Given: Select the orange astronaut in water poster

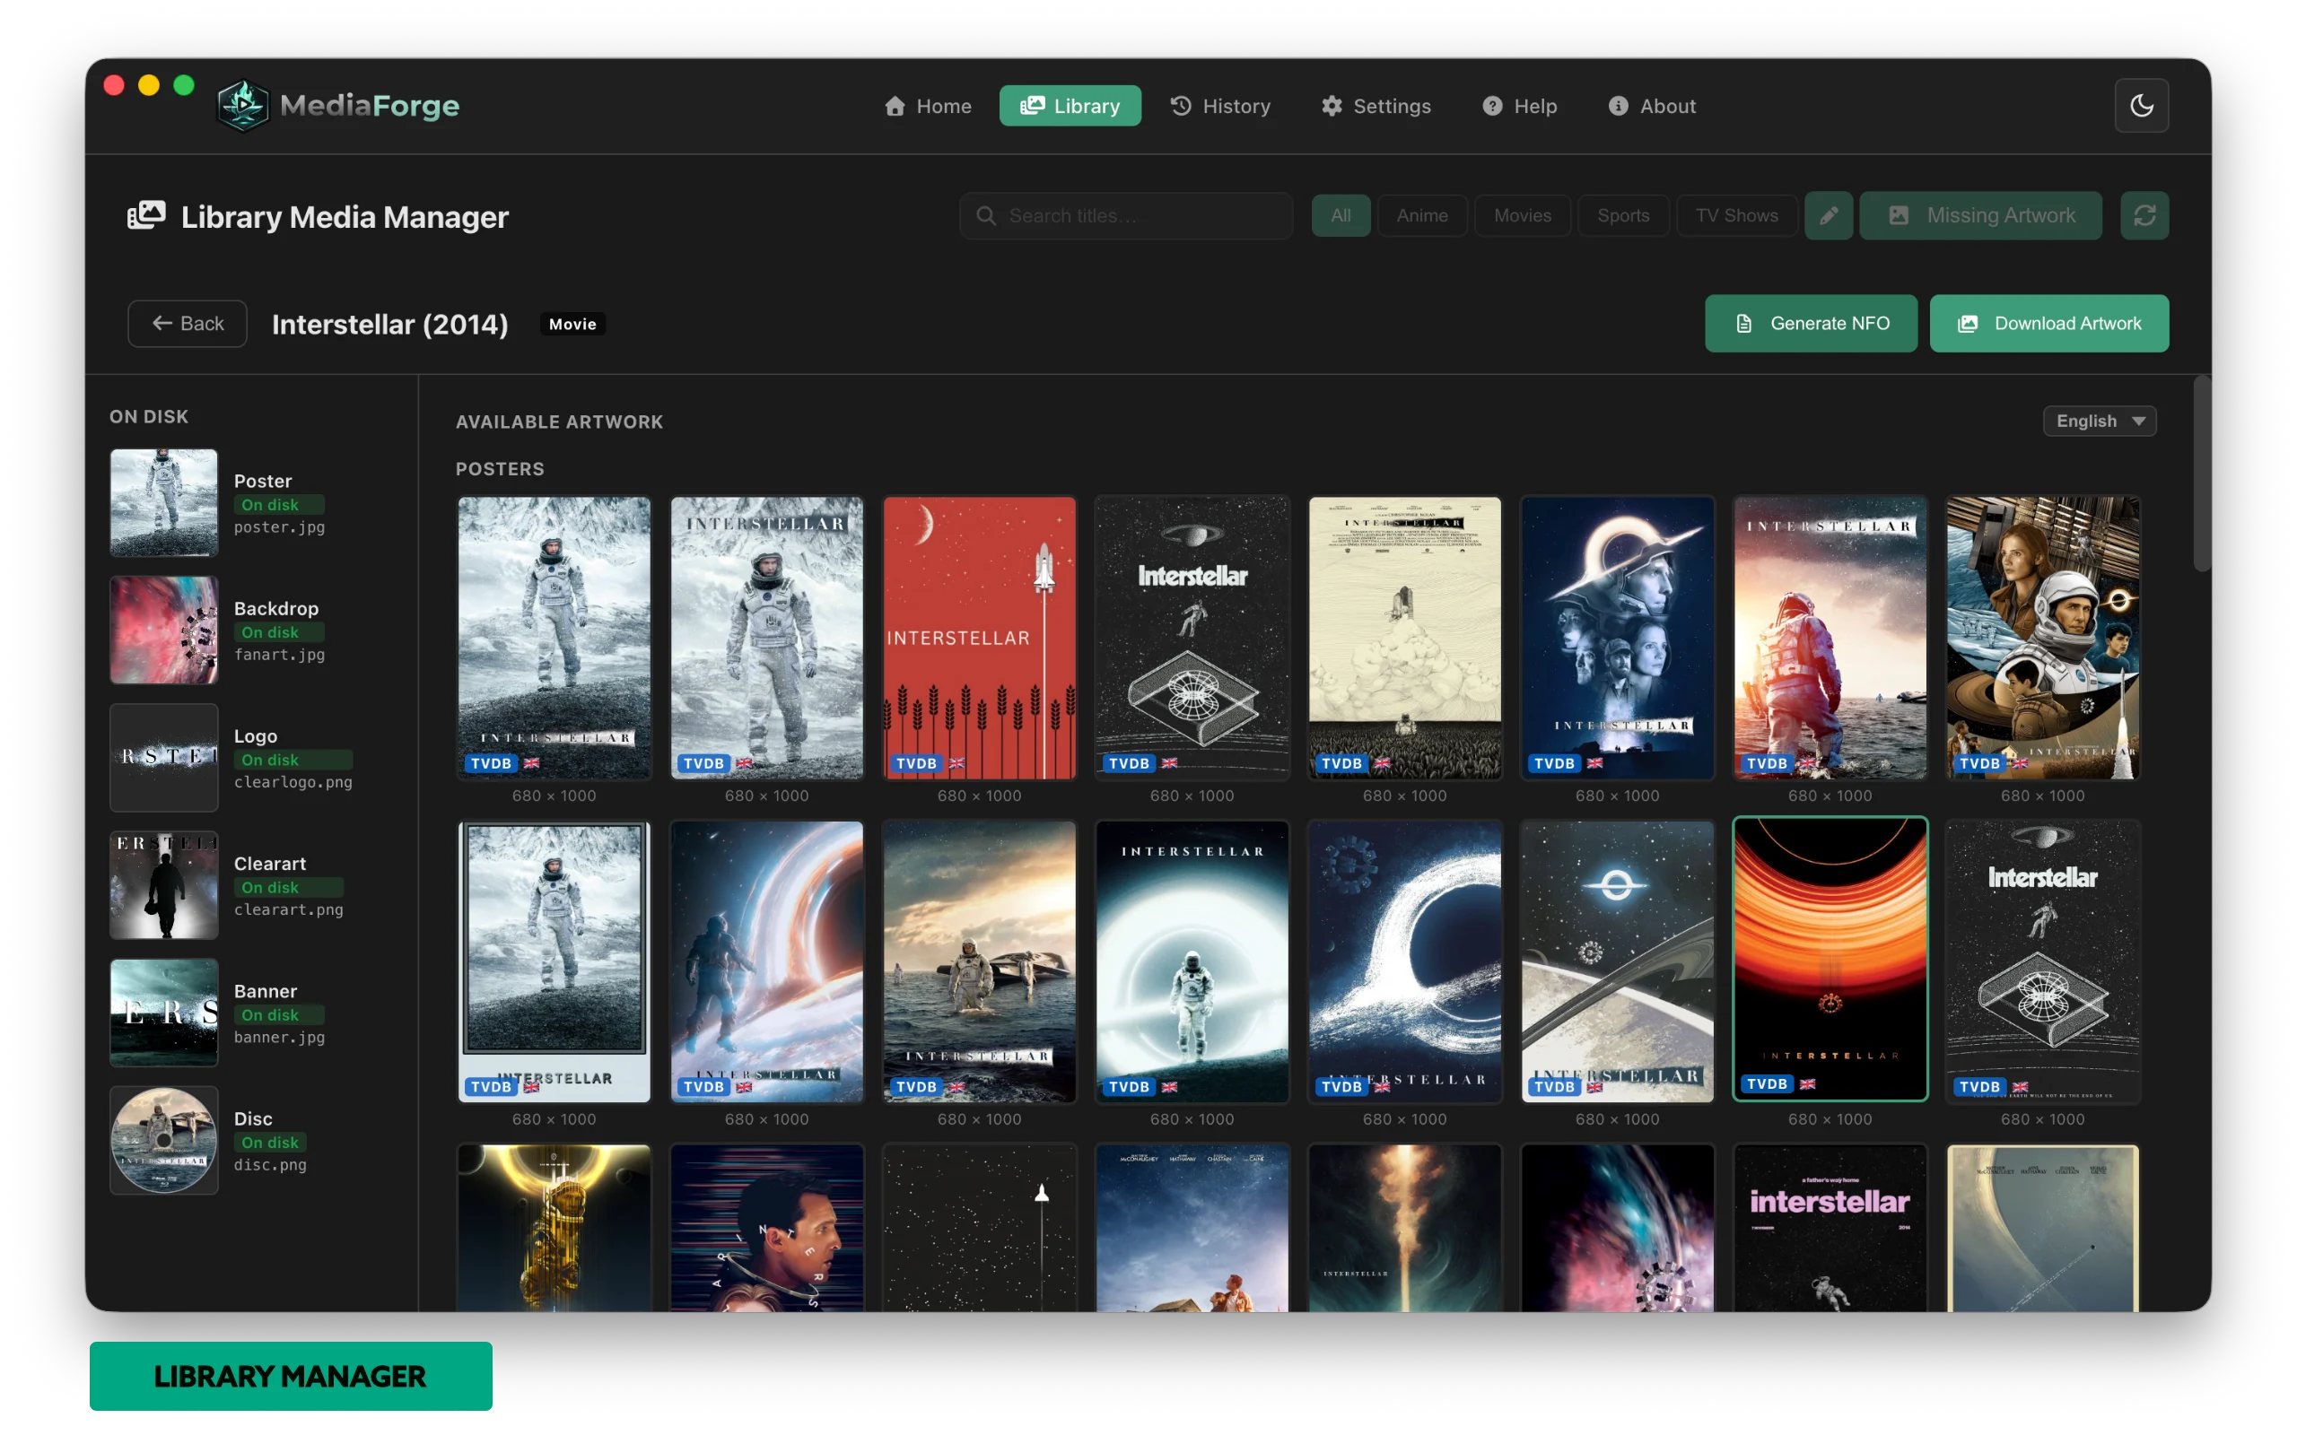Looking at the screenshot, I should click(1830, 638).
